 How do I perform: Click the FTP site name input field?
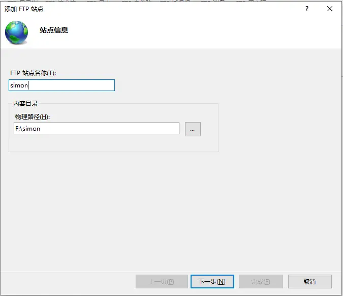(x=61, y=85)
